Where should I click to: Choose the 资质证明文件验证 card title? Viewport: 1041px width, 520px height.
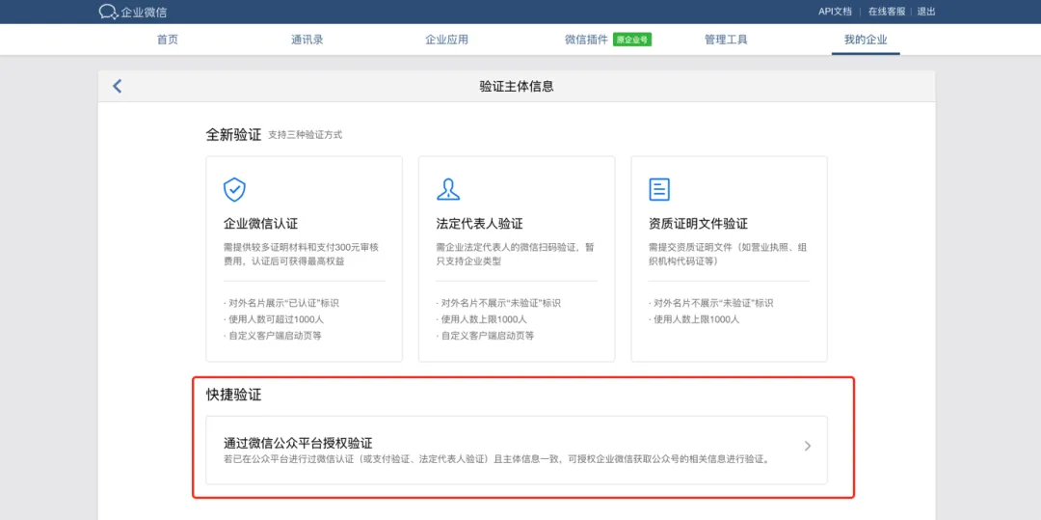(x=698, y=224)
